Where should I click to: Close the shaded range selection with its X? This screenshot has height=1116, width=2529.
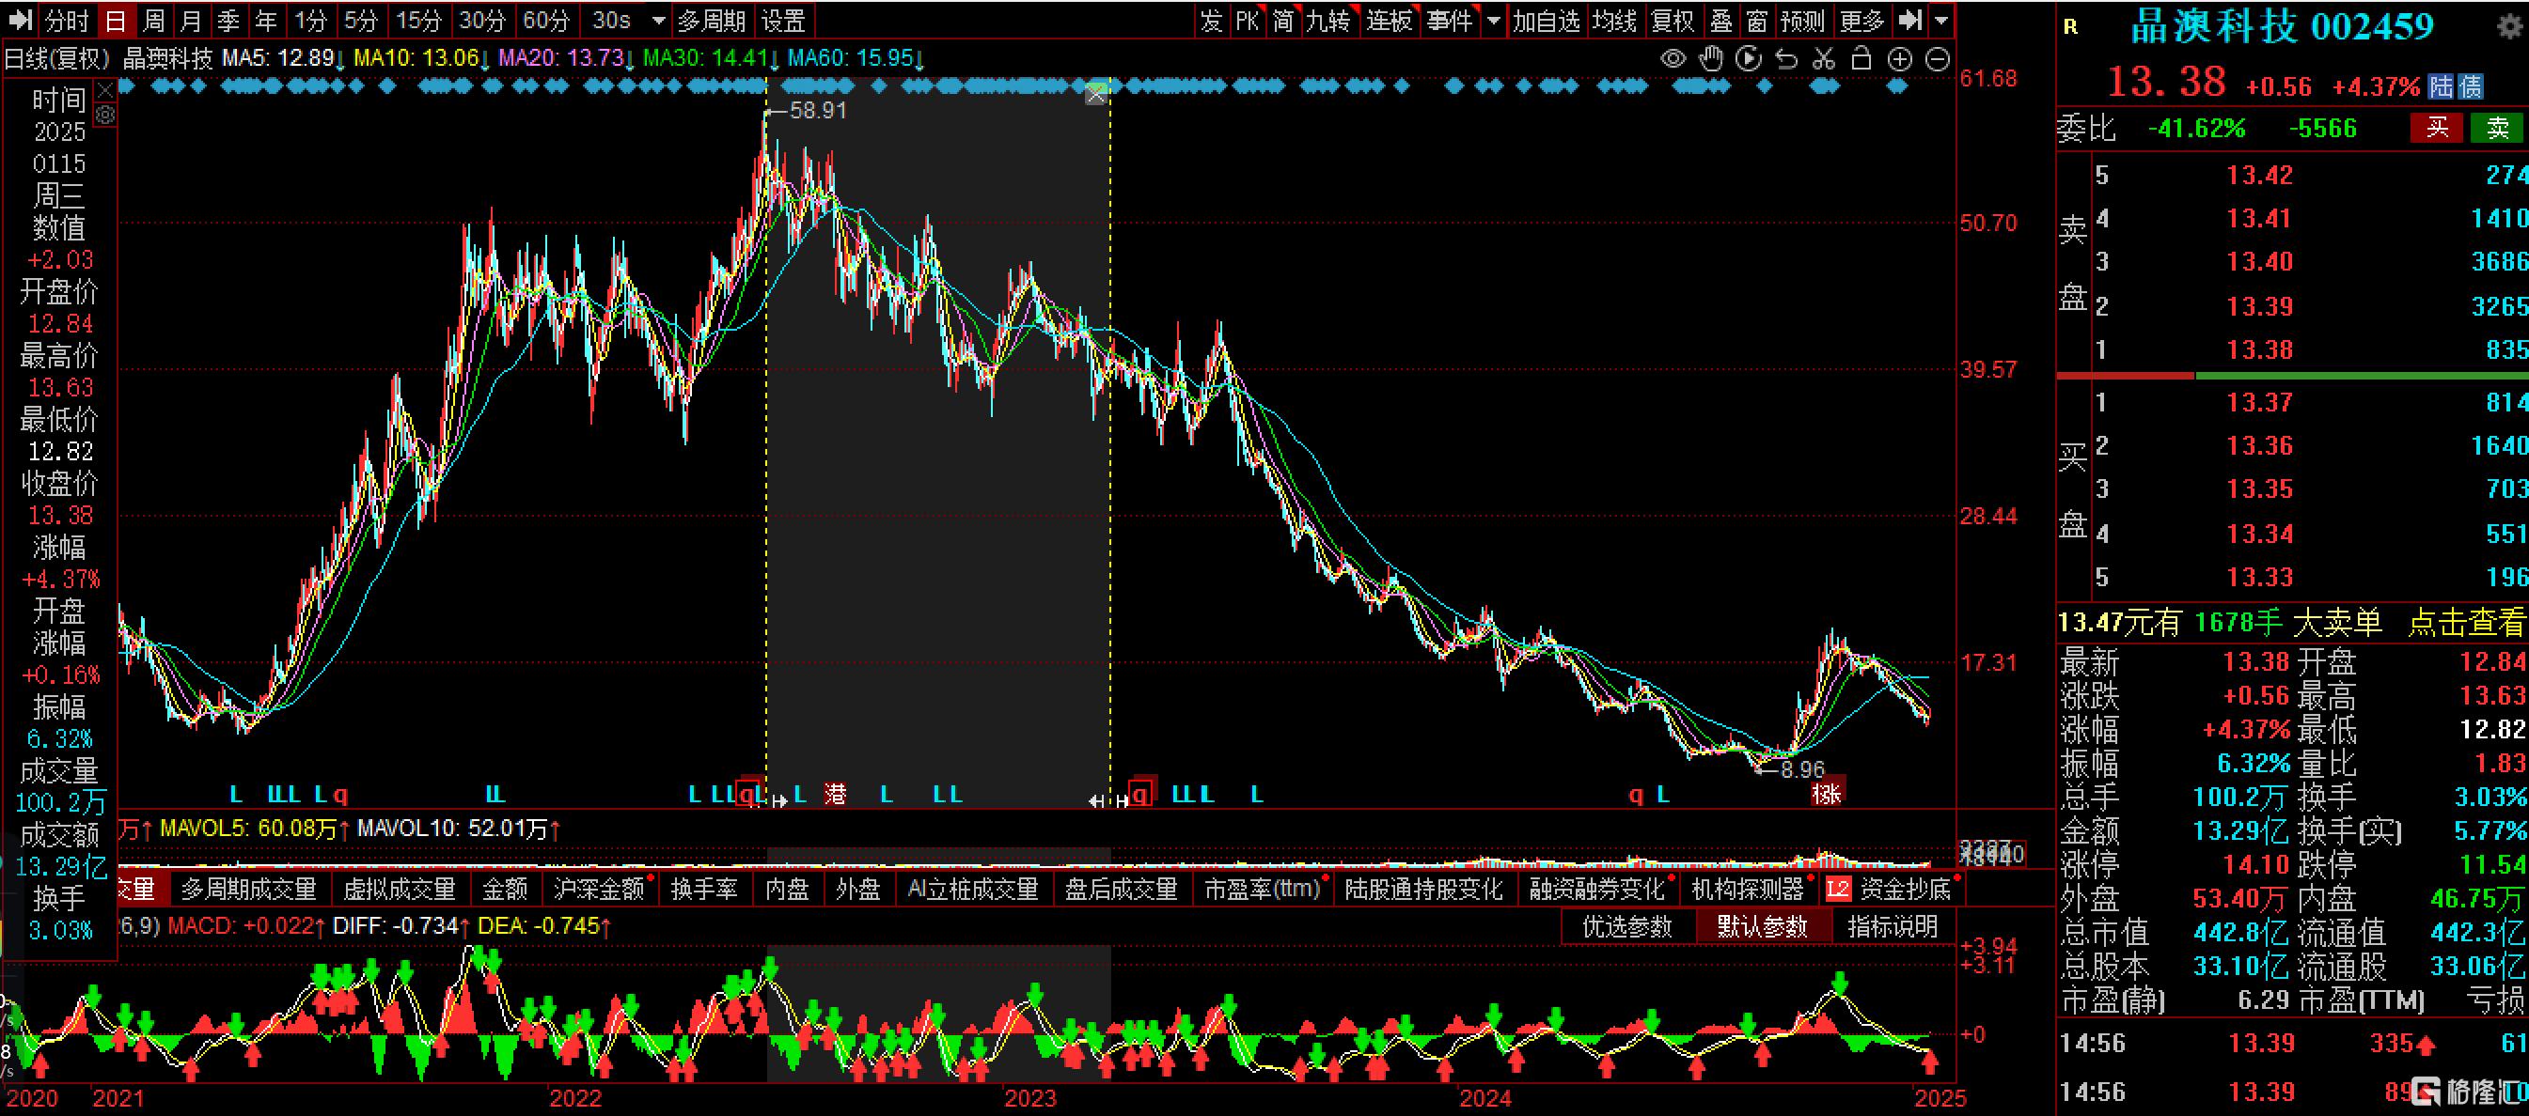[x=1096, y=95]
